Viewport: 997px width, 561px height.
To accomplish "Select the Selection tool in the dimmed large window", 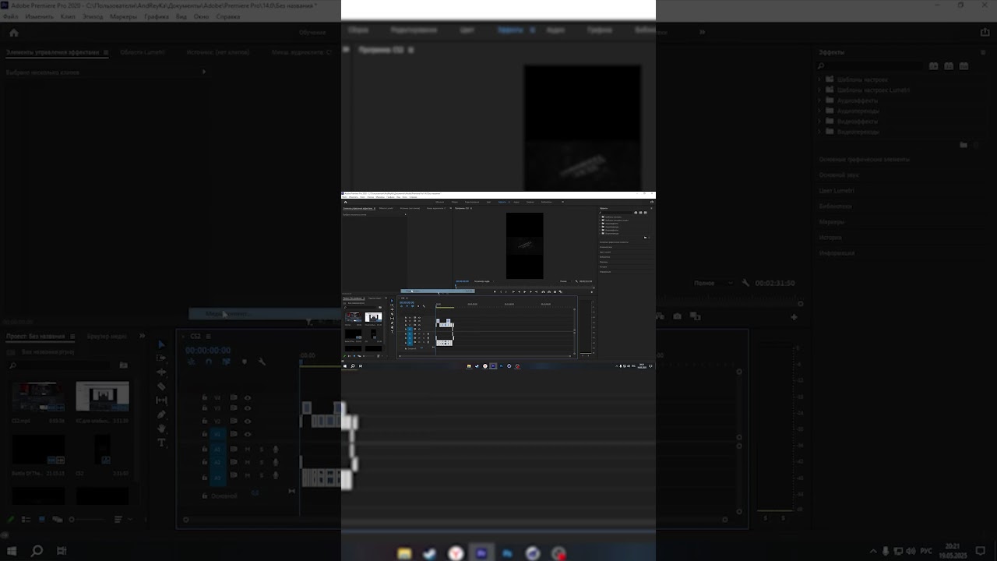I will (x=161, y=344).
